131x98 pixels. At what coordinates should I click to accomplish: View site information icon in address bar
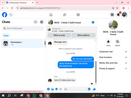click(x=18, y=8)
